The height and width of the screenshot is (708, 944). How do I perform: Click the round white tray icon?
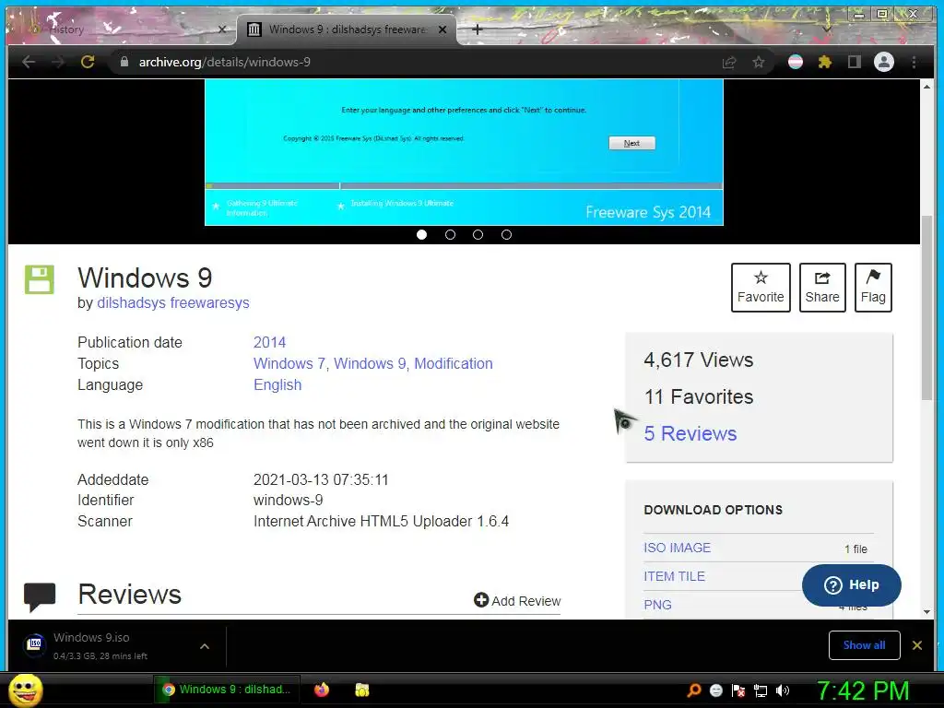(716, 690)
